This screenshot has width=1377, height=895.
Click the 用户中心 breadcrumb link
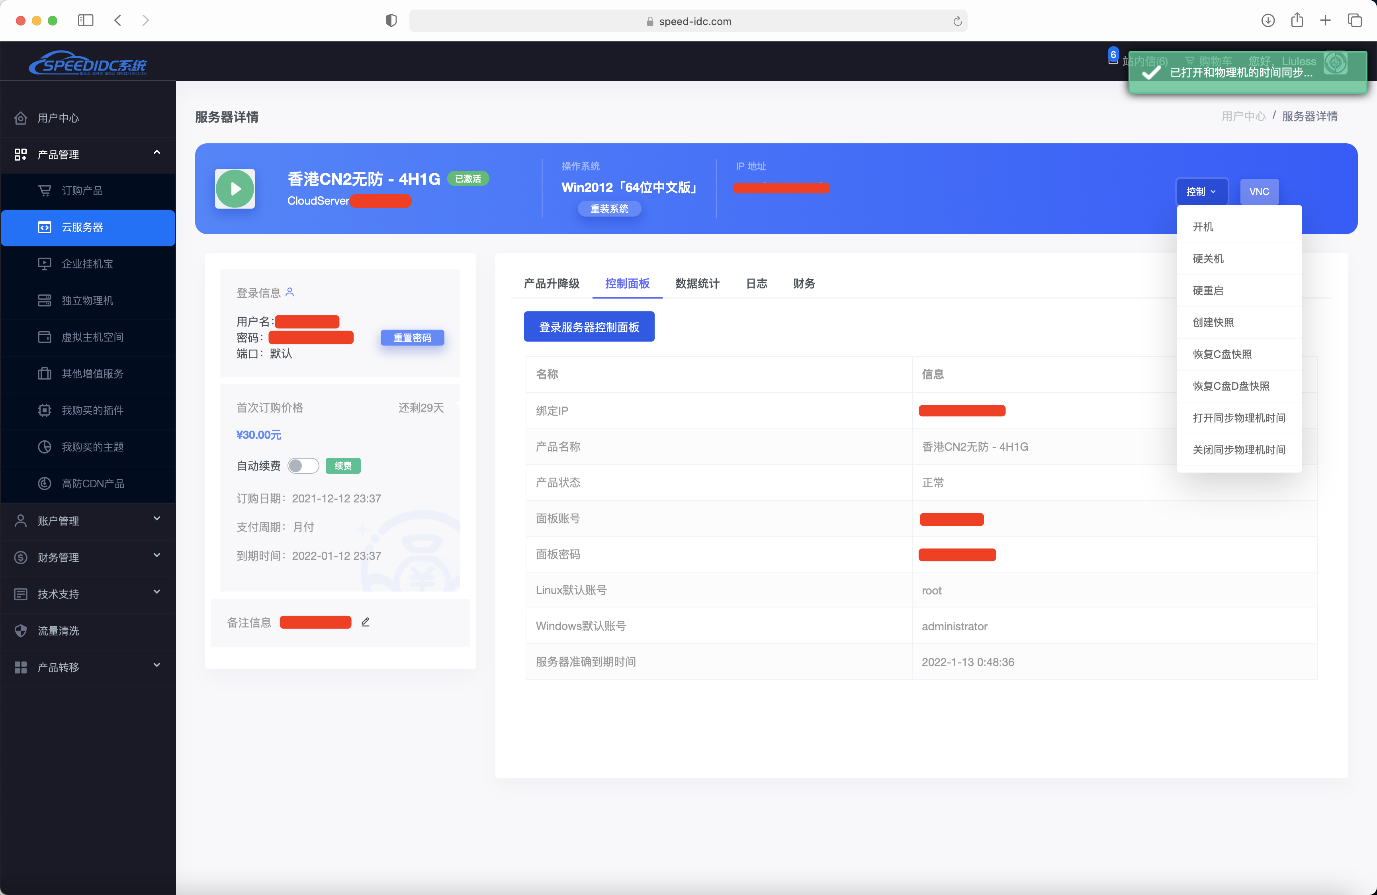1243,116
